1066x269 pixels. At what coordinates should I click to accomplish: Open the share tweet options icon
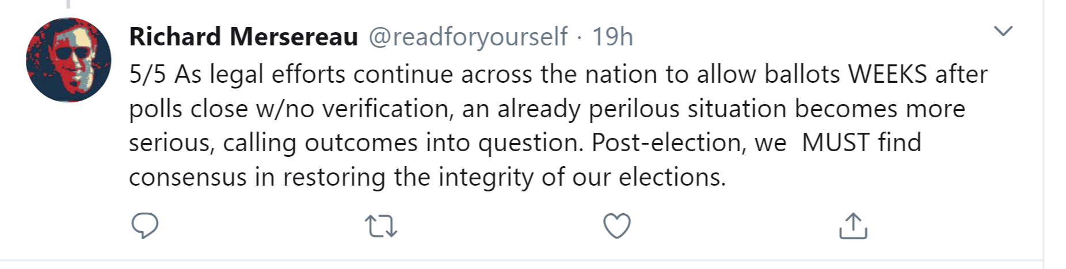852,226
